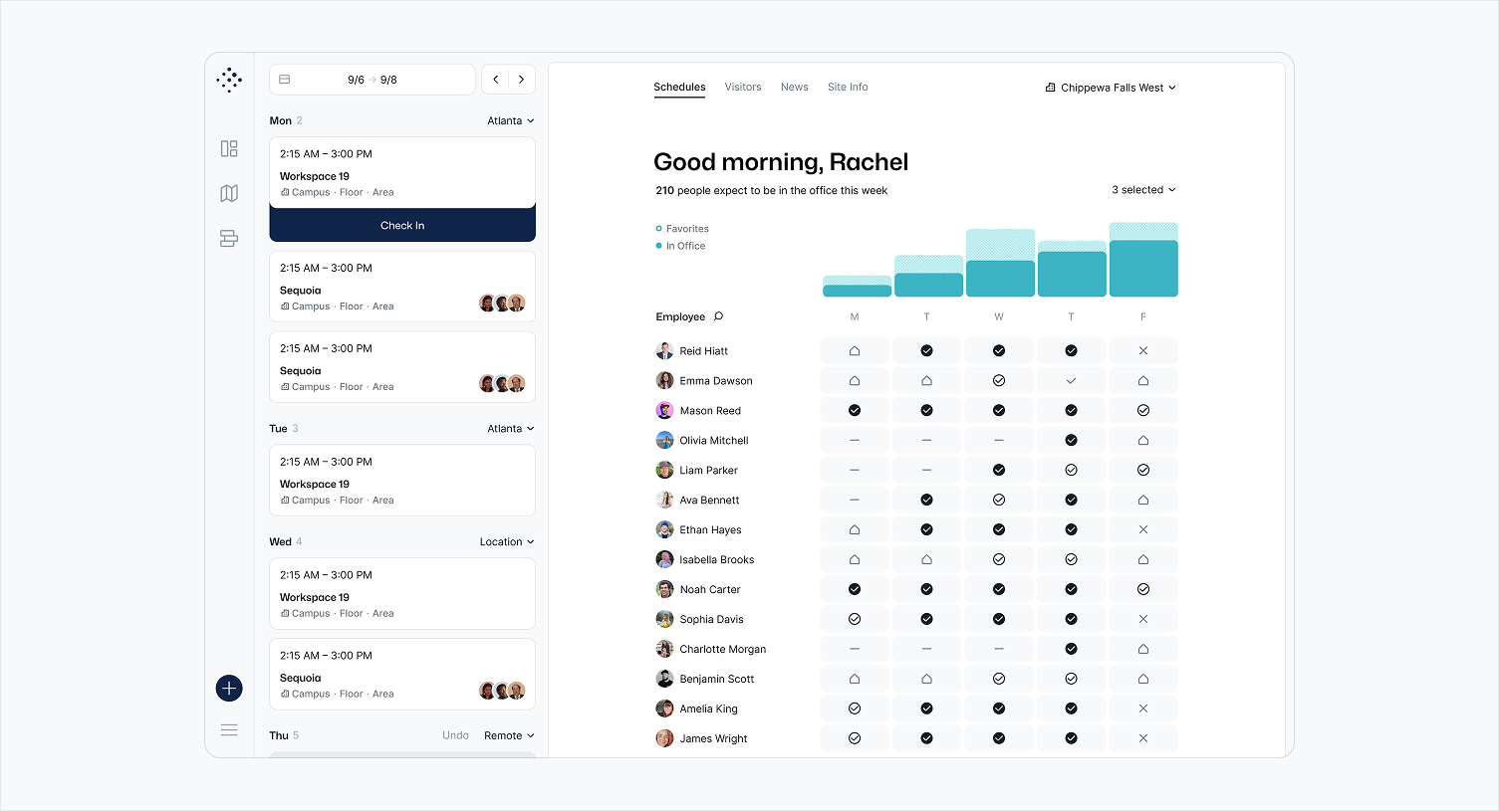Image resolution: width=1499 pixels, height=811 pixels.
Task: Click Olivia Mitchell's profile avatar
Action: [664, 440]
